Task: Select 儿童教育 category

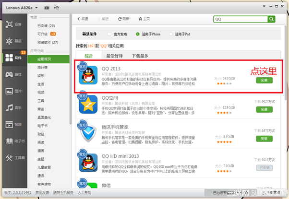Action: (x=44, y=167)
